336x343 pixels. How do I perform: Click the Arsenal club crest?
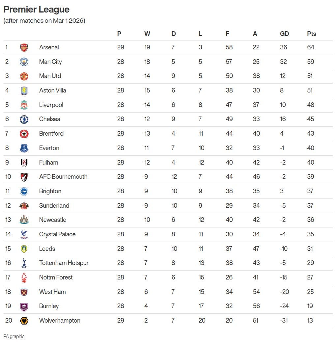point(24,47)
